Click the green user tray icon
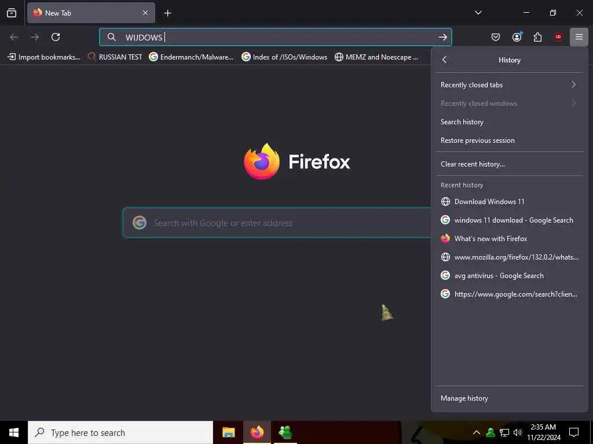This screenshot has height=444, width=593. pos(490,432)
